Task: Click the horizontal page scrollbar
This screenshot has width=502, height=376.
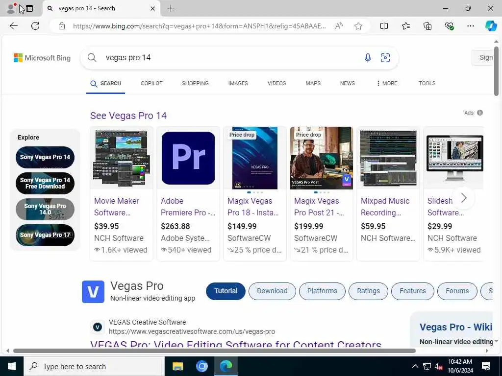Action: click(215, 351)
